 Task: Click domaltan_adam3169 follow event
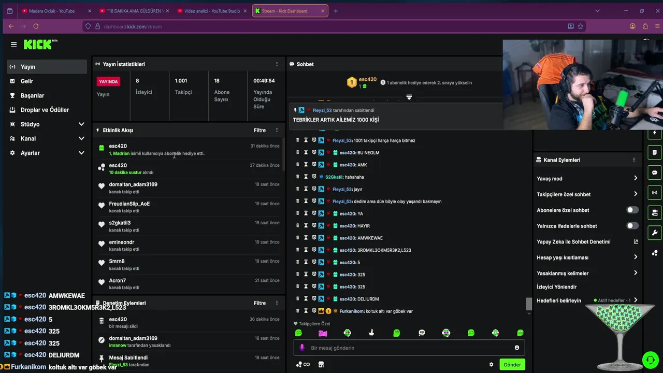(x=189, y=188)
